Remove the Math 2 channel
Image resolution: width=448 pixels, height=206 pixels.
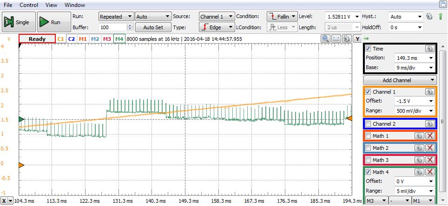tap(430, 148)
